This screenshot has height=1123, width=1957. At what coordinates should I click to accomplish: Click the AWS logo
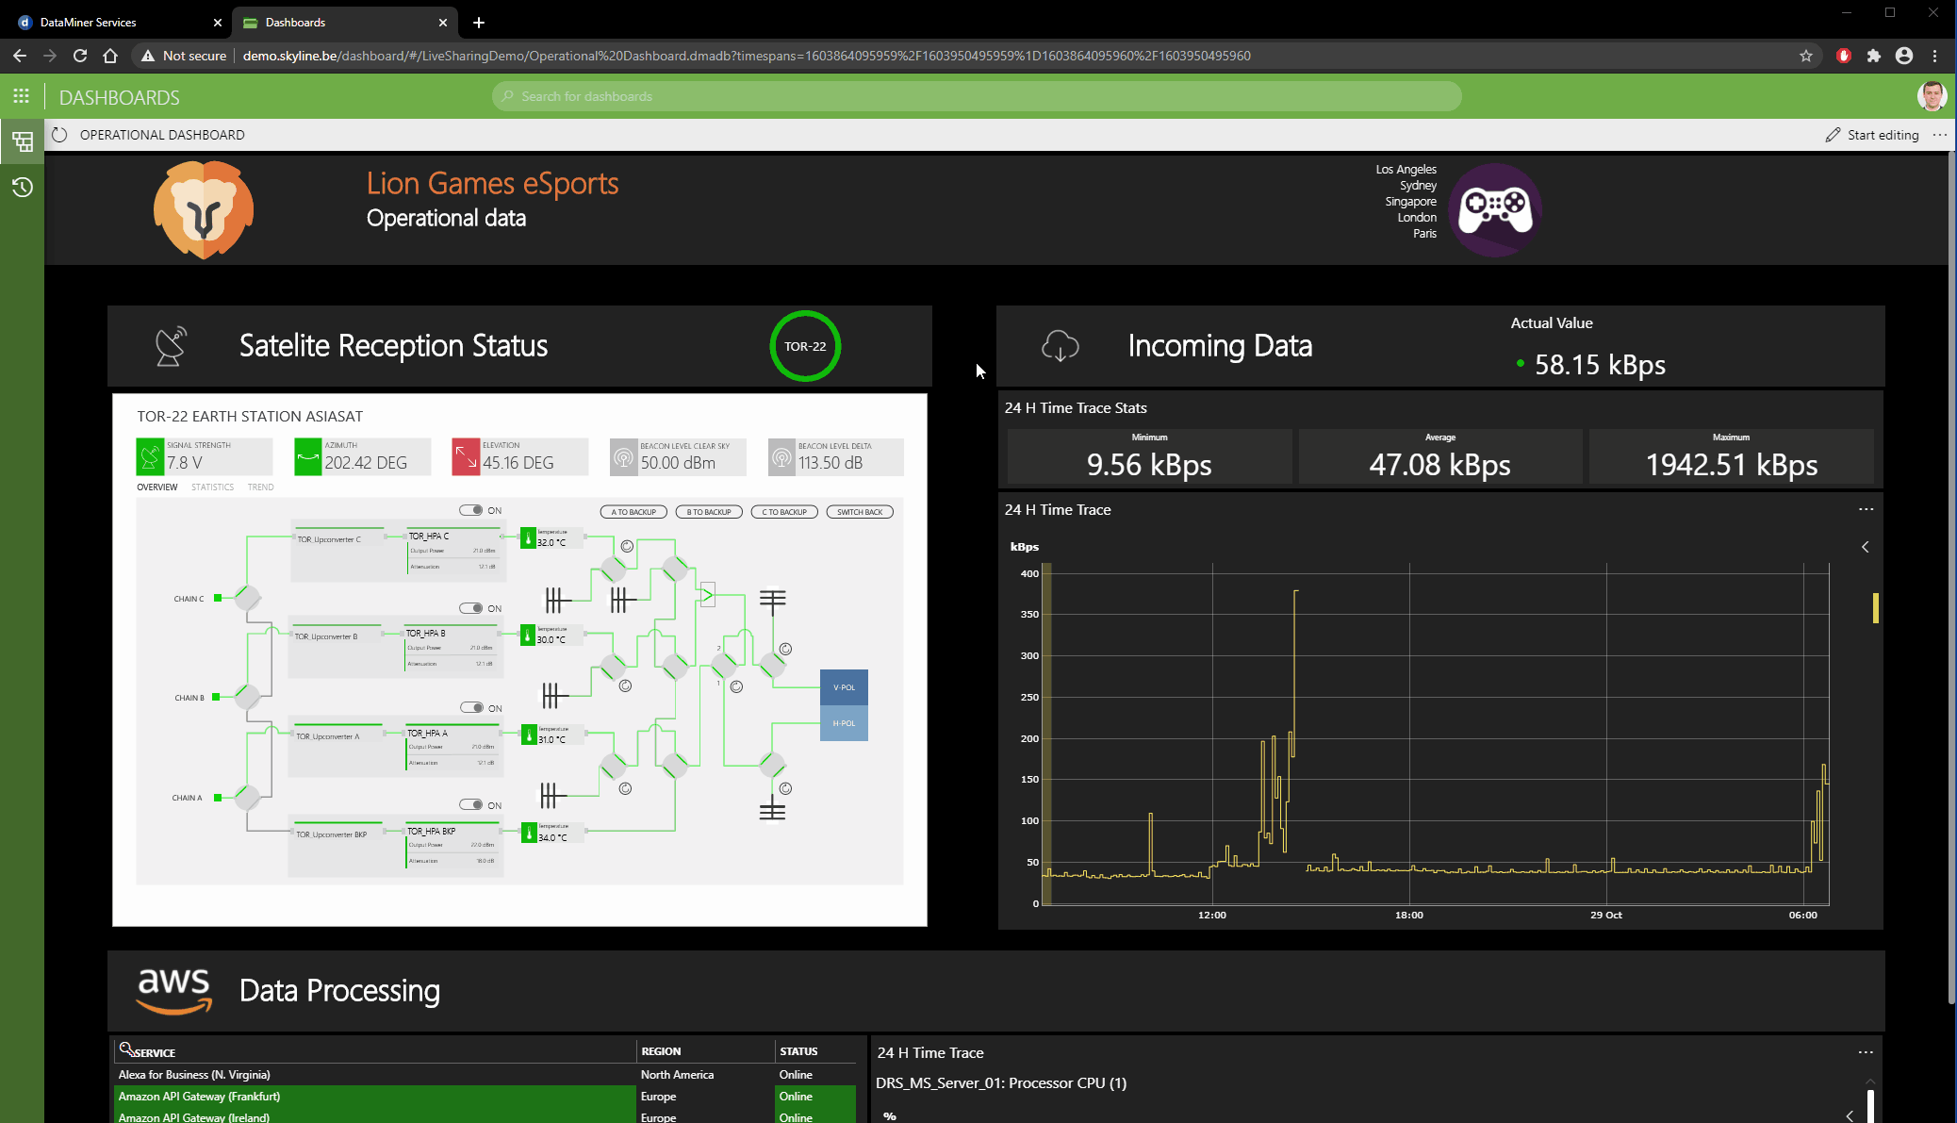tap(174, 991)
